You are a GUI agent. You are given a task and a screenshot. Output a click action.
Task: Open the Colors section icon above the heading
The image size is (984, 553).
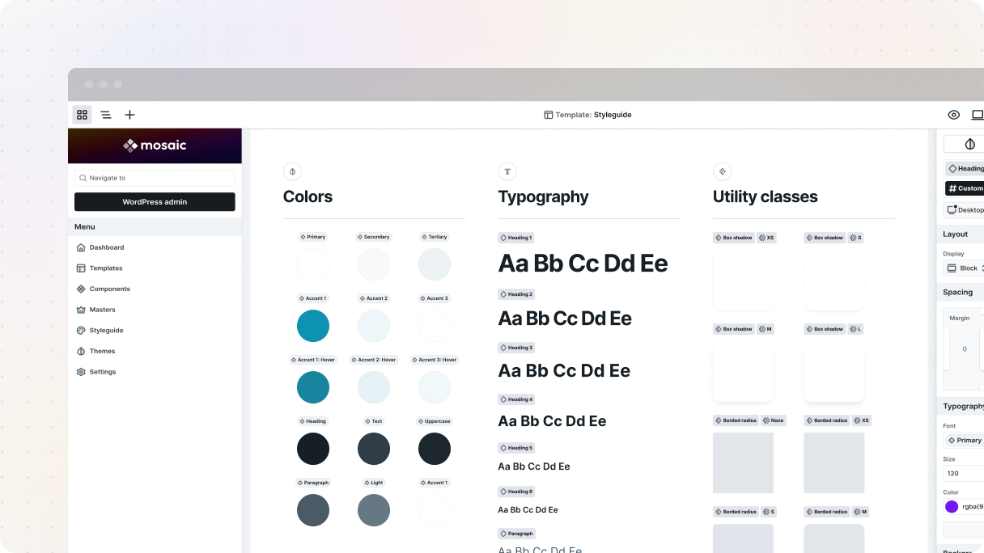pos(292,171)
